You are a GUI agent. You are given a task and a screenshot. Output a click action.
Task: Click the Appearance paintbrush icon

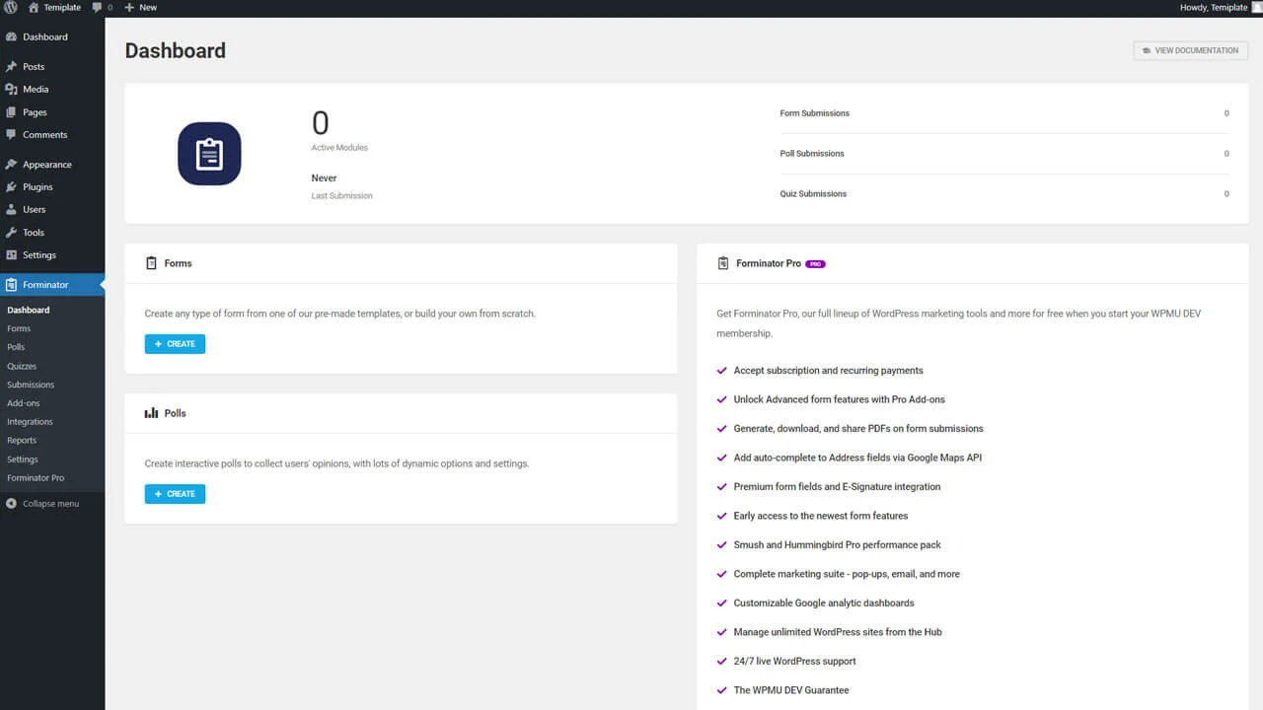pos(11,165)
